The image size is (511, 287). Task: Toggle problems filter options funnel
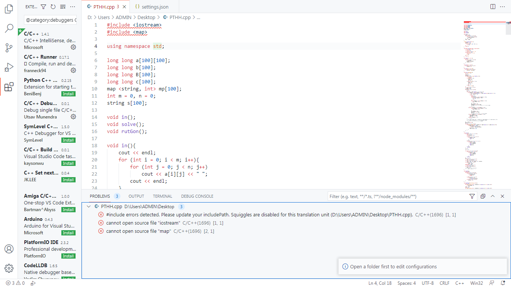point(472,196)
